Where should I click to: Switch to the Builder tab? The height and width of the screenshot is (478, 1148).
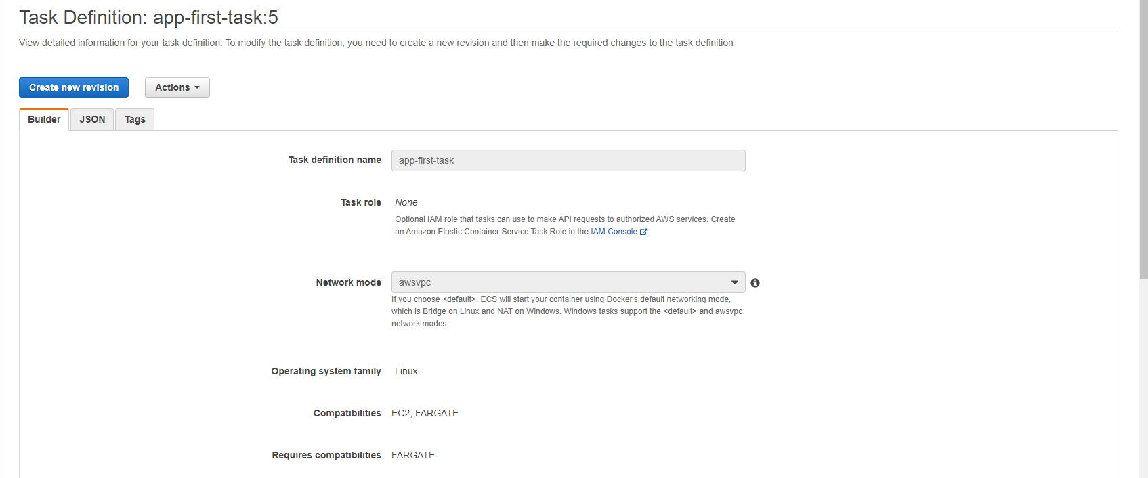pos(44,119)
